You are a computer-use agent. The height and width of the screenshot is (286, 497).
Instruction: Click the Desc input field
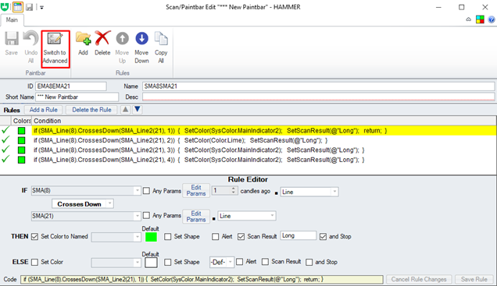318,97
